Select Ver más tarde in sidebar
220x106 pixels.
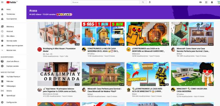point(12,41)
